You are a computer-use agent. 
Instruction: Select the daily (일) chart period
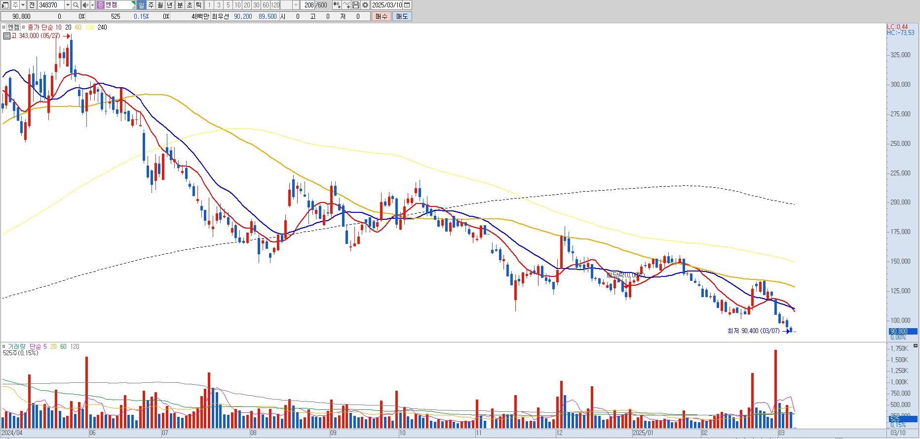(142, 5)
